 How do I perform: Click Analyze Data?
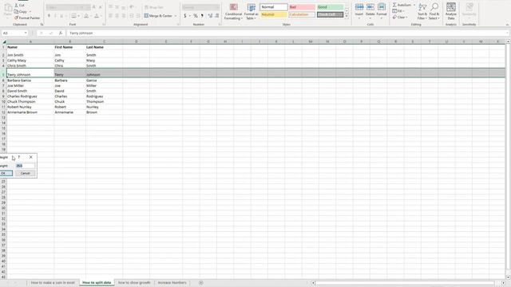pos(451,12)
